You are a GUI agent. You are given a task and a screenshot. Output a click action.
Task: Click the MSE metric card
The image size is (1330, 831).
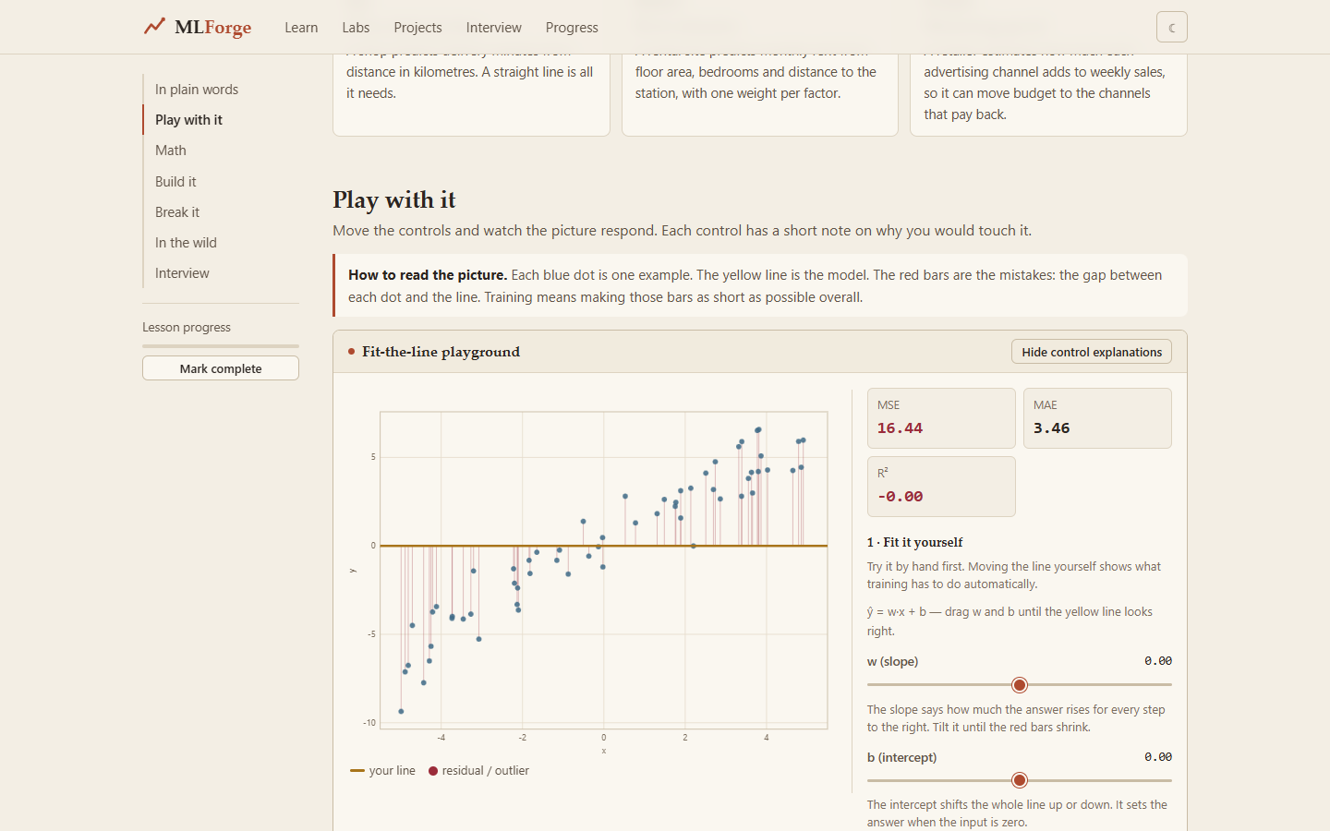tap(941, 418)
